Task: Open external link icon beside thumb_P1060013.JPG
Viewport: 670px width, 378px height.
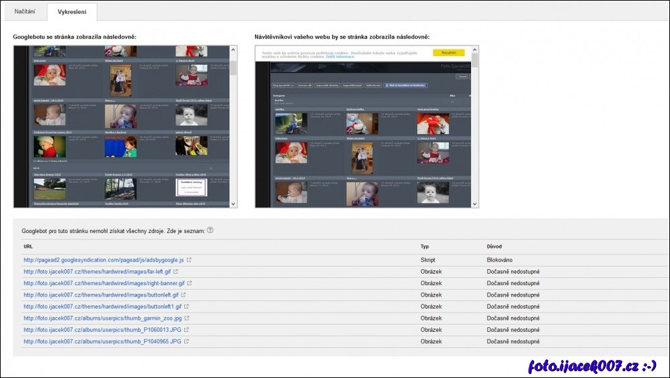Action: (x=186, y=329)
